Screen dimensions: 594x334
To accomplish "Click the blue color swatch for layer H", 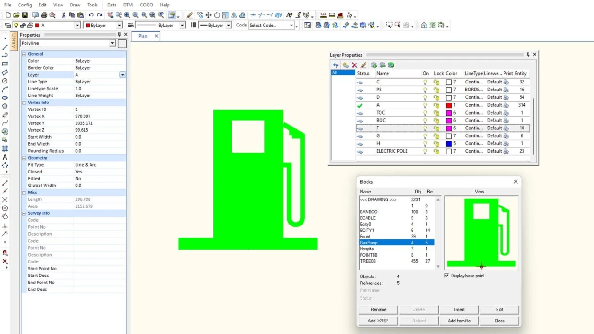I will [x=449, y=144].
